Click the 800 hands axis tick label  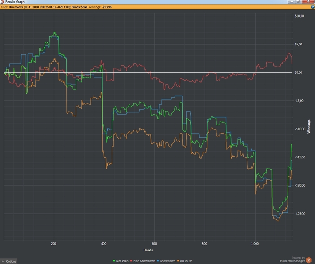pos(204,244)
